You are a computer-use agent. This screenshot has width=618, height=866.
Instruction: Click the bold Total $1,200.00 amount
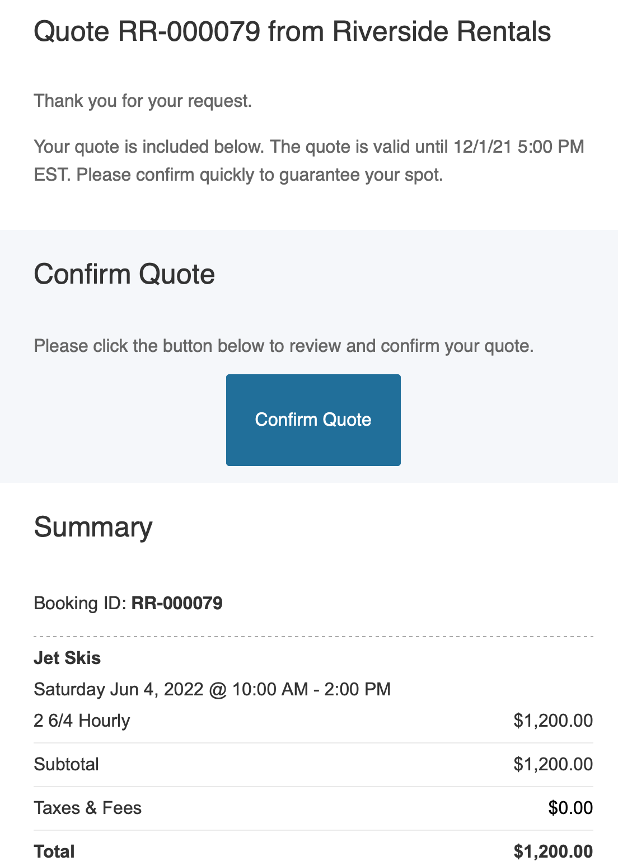coord(553,851)
